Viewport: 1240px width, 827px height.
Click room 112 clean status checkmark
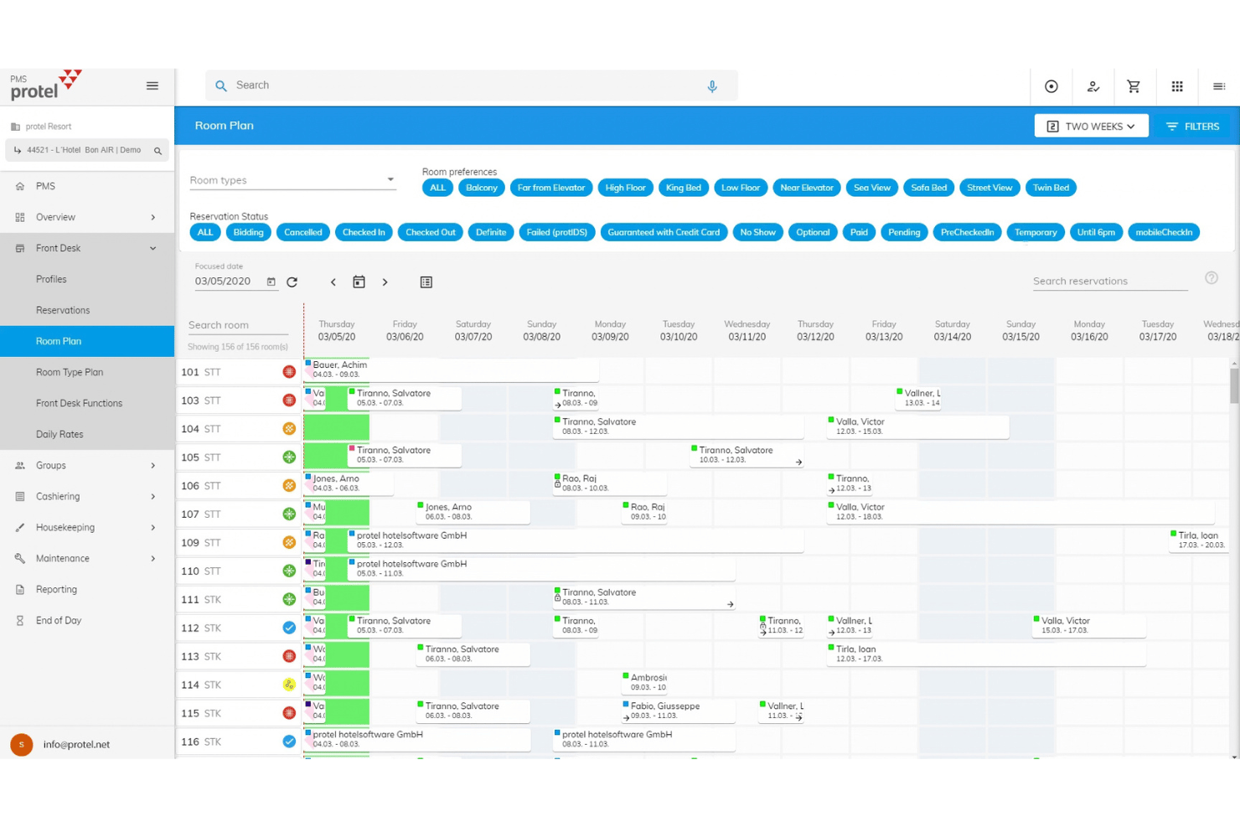pyautogui.click(x=289, y=628)
